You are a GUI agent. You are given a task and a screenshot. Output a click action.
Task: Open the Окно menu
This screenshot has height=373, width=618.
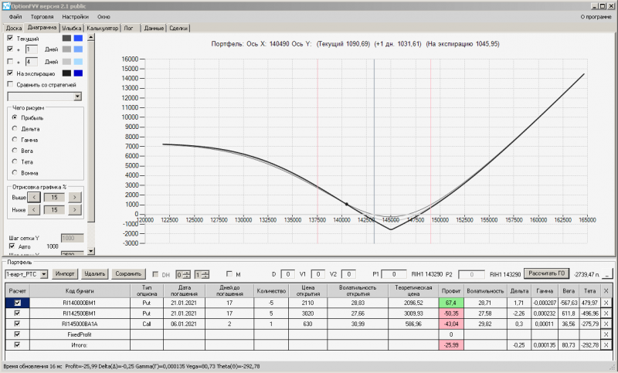click(104, 17)
